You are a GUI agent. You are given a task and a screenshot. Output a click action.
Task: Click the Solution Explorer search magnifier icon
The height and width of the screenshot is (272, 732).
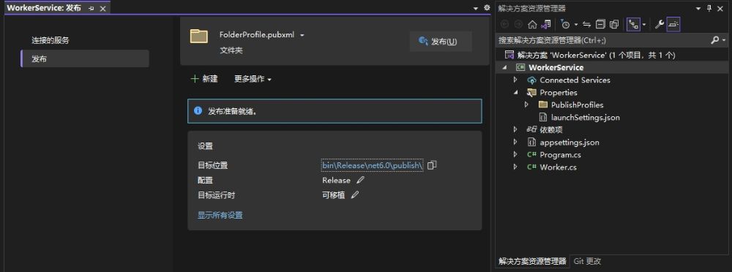pyautogui.click(x=714, y=41)
